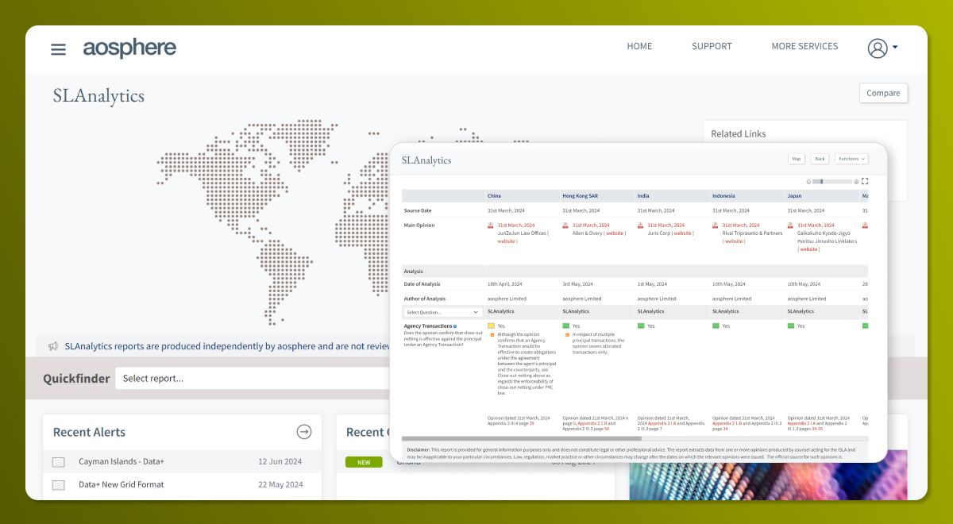
Task: Open the Functions dropdown
Action: (851, 159)
